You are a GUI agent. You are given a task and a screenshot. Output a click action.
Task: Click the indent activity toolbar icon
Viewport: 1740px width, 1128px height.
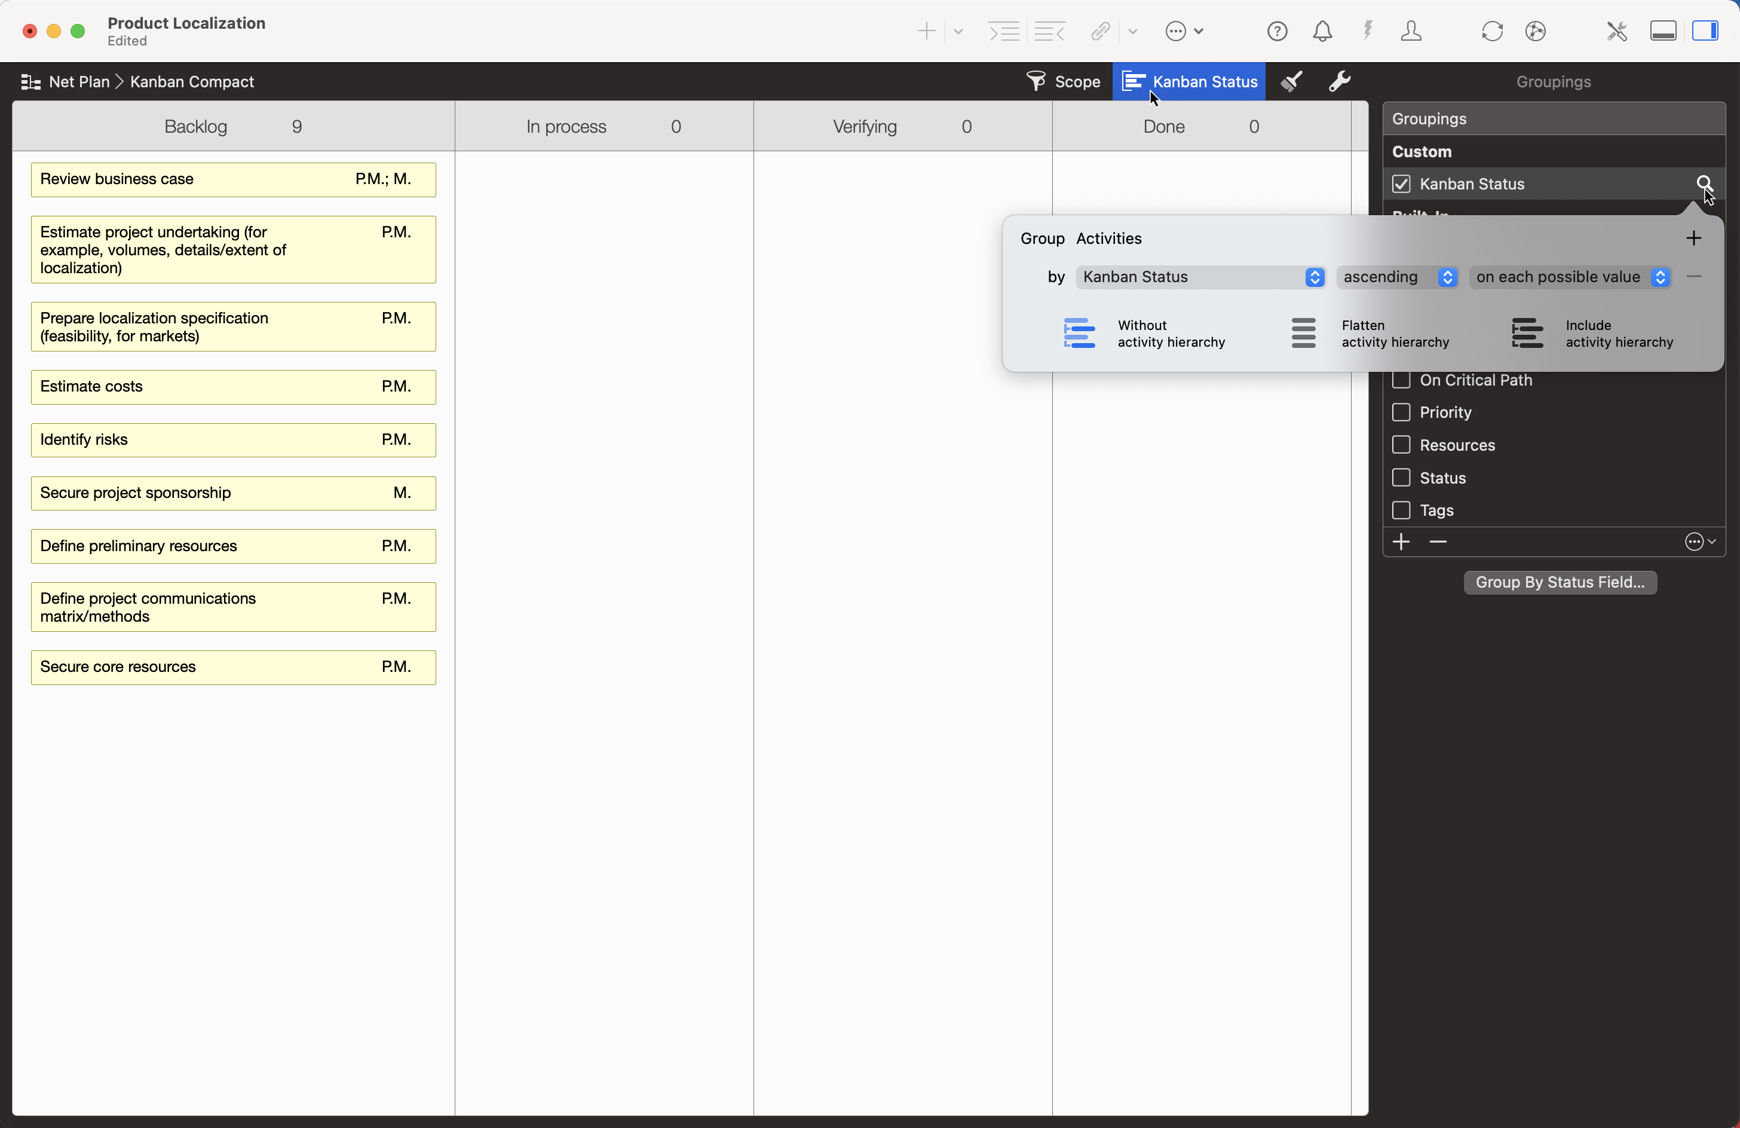tap(1004, 32)
